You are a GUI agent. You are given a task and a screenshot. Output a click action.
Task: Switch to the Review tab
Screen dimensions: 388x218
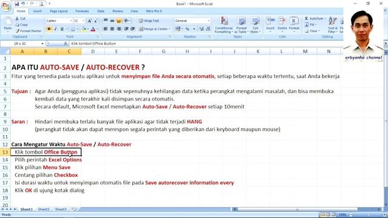click(118, 11)
